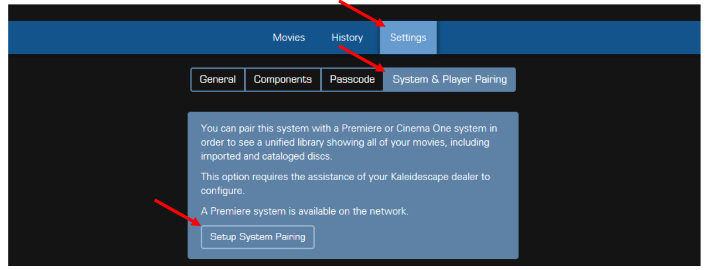Click the paragraph beginning 'You can pair this system'

point(349,142)
